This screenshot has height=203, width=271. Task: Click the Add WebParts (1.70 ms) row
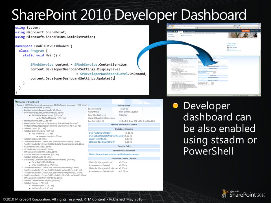click(x=42, y=134)
